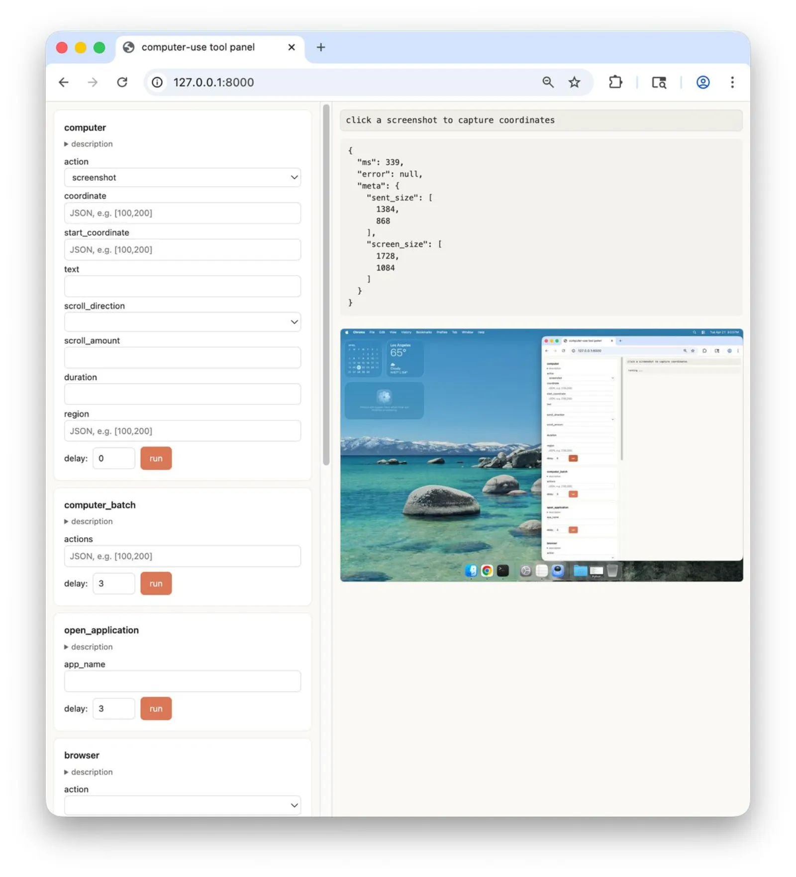Open the scroll_direction dropdown
Screen dimensions: 796x877
click(183, 322)
